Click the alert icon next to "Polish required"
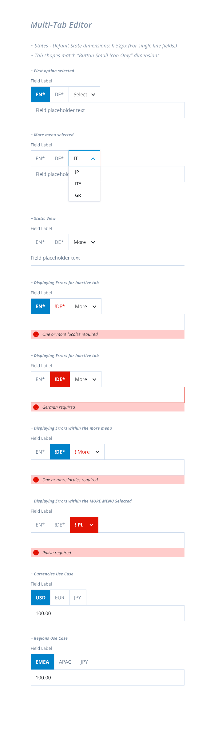The height and width of the screenshot is (751, 218). coord(36,553)
